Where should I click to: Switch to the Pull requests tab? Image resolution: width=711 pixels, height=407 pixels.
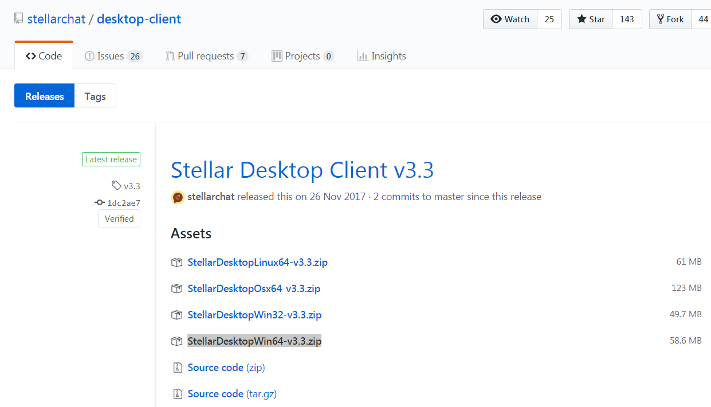tap(206, 56)
